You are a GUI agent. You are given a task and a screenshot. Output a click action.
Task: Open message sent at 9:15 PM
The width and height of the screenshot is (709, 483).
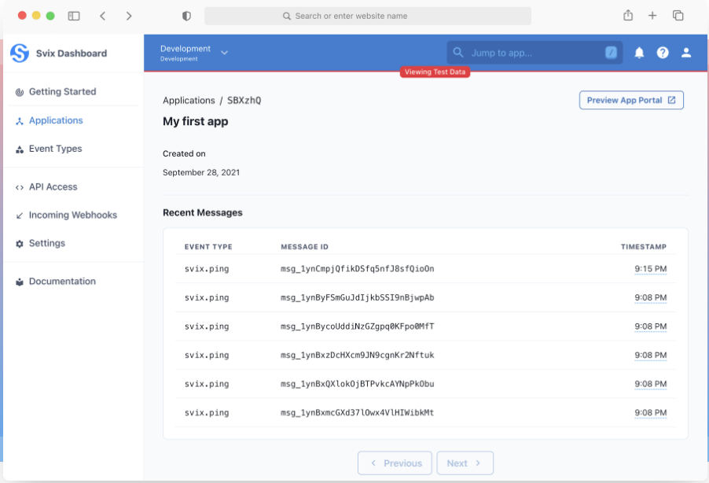(x=358, y=269)
